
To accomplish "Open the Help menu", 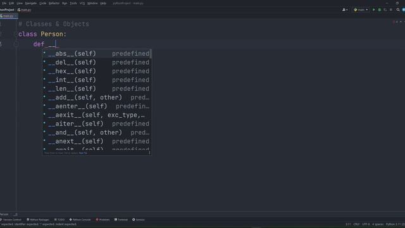I will coord(103,3).
